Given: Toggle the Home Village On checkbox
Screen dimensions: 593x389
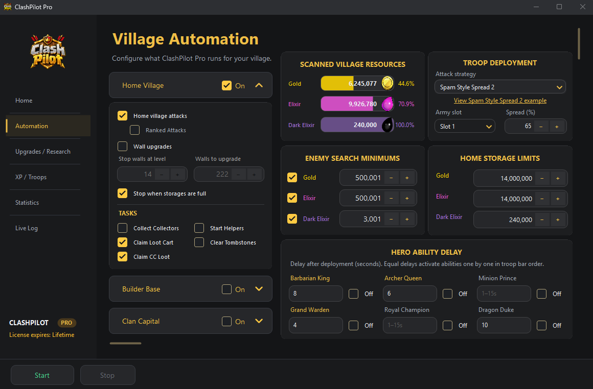Looking at the screenshot, I should pos(226,85).
